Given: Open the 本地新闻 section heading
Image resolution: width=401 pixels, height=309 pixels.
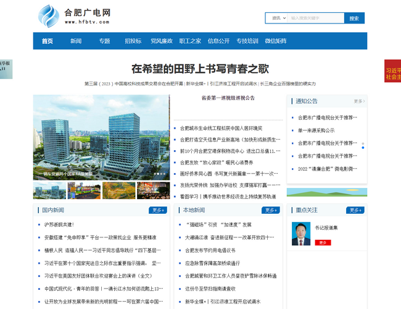Looking at the screenshot, I should 194,210.
